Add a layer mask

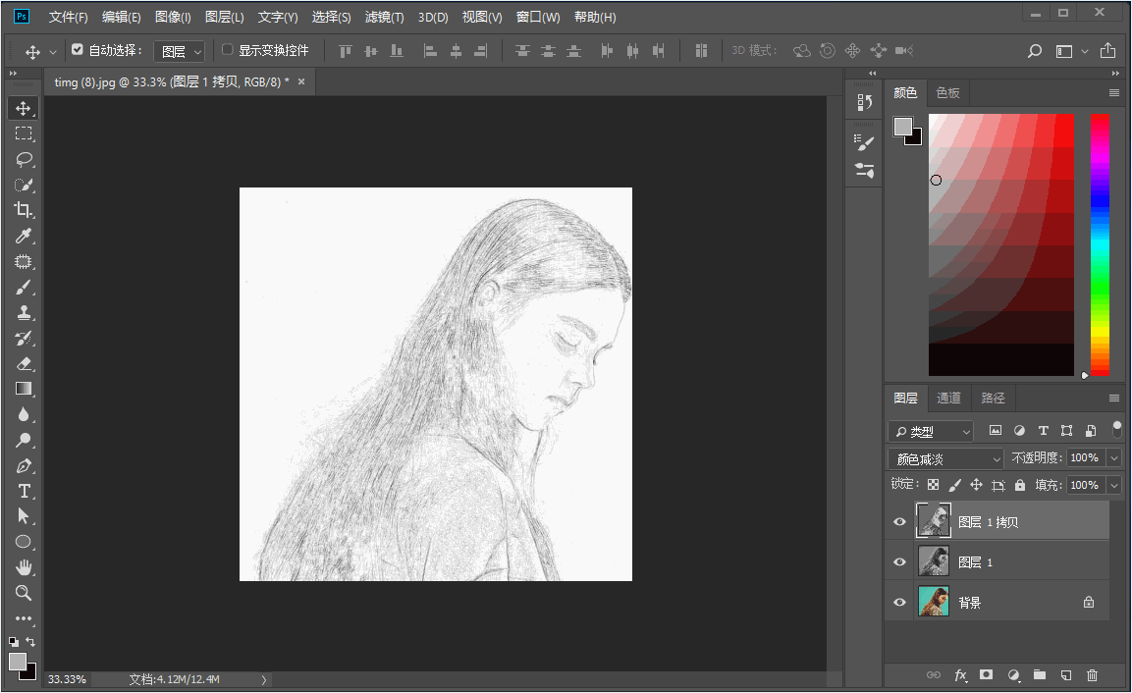coord(986,675)
